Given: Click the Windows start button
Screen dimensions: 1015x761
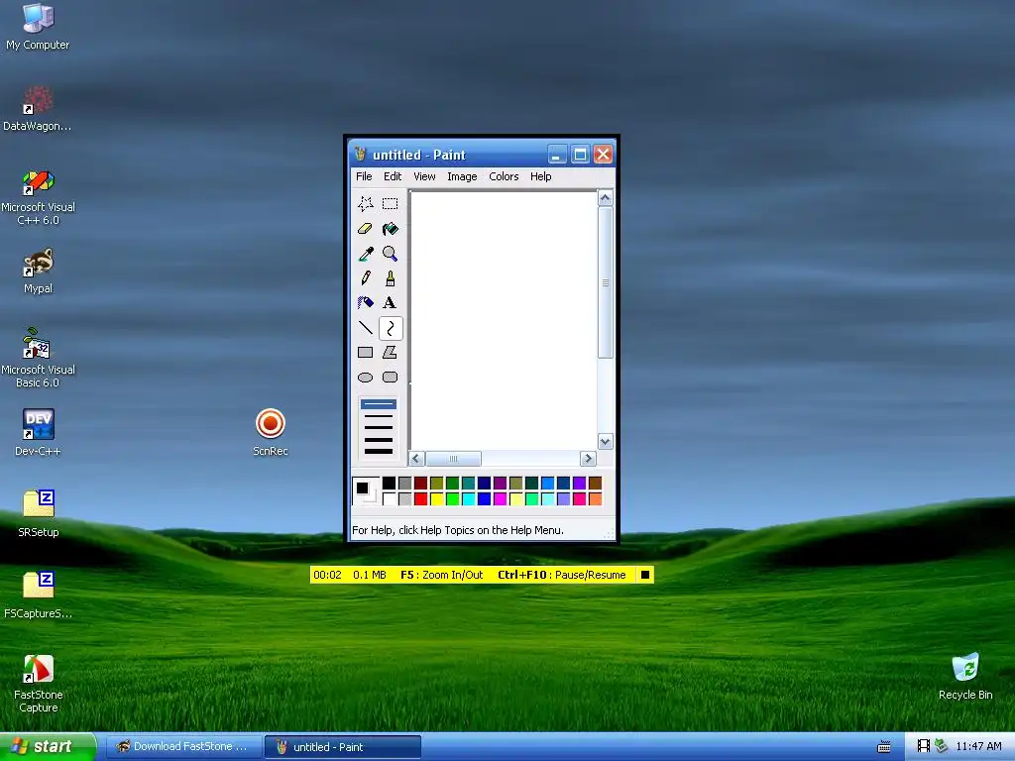Looking at the screenshot, I should coord(48,747).
